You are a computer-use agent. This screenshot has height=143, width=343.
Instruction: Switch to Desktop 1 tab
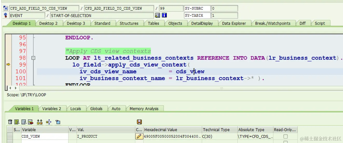pos(22,23)
